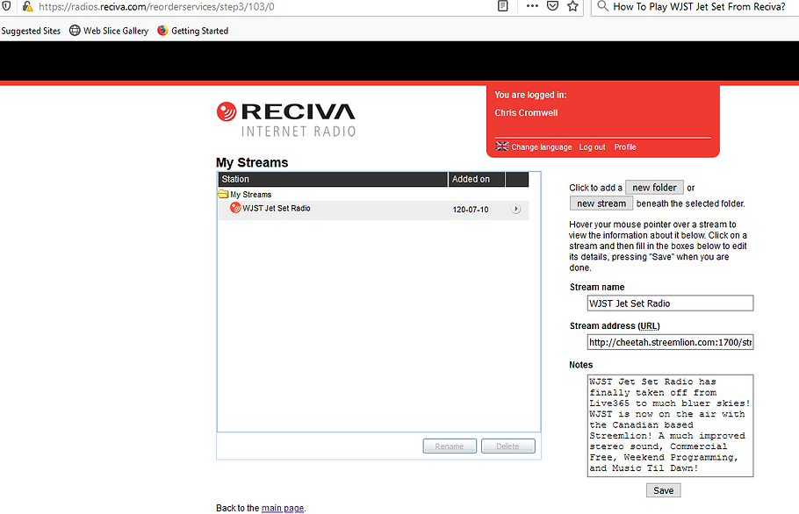The image size is (799, 514).
Task: Click the new folder button
Action: 654,188
